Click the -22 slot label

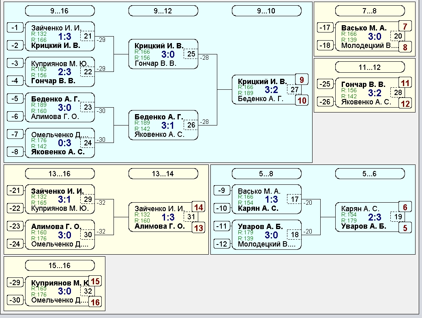coord(15,208)
